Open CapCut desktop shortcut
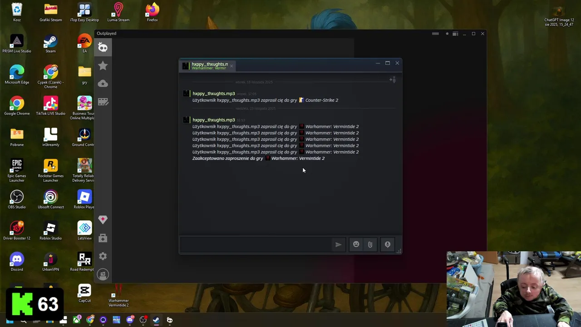The height and width of the screenshot is (327, 581). (84, 293)
